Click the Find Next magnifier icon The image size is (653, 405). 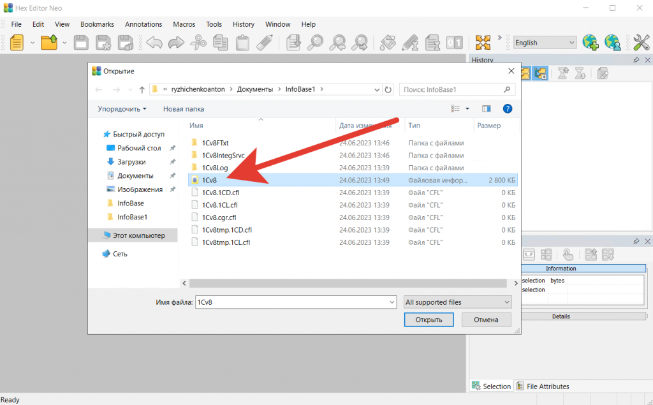coord(360,43)
